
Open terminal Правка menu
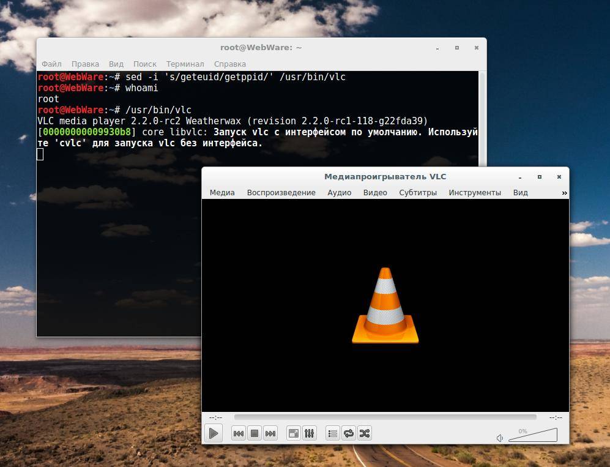point(85,64)
